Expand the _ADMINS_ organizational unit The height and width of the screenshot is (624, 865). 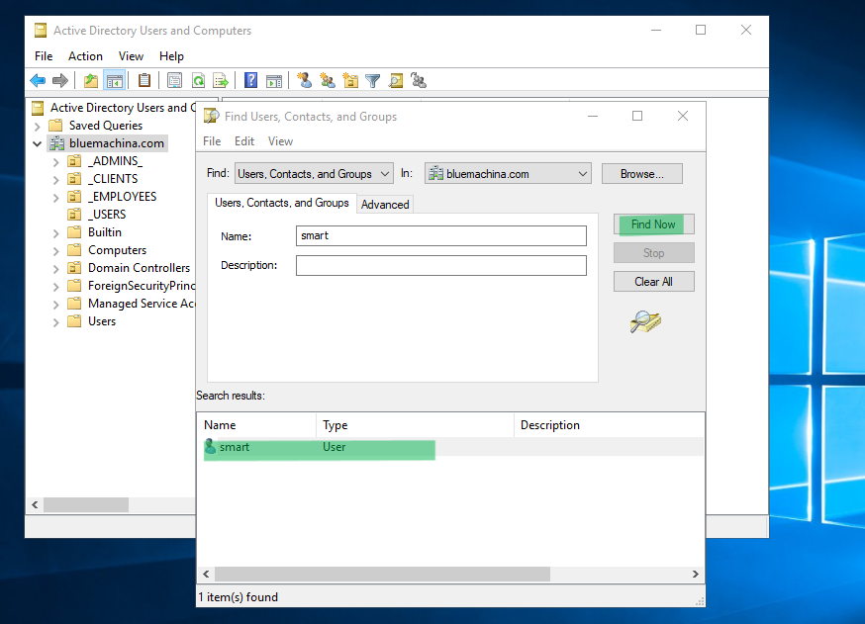pyautogui.click(x=55, y=162)
